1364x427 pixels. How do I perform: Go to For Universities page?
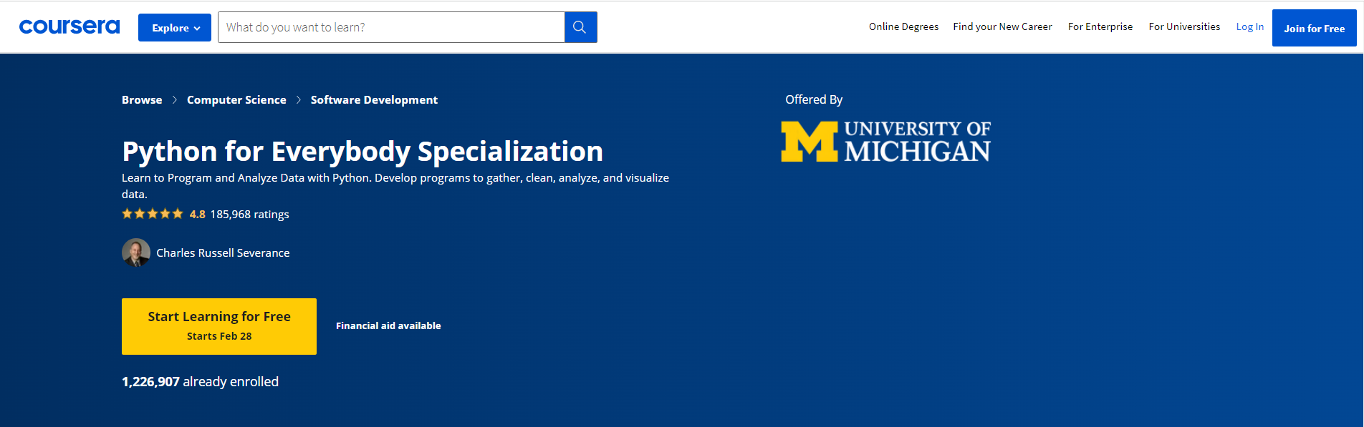(1184, 26)
